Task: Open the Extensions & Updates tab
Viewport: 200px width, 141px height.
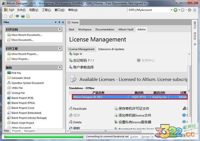Action: [x=111, y=49]
